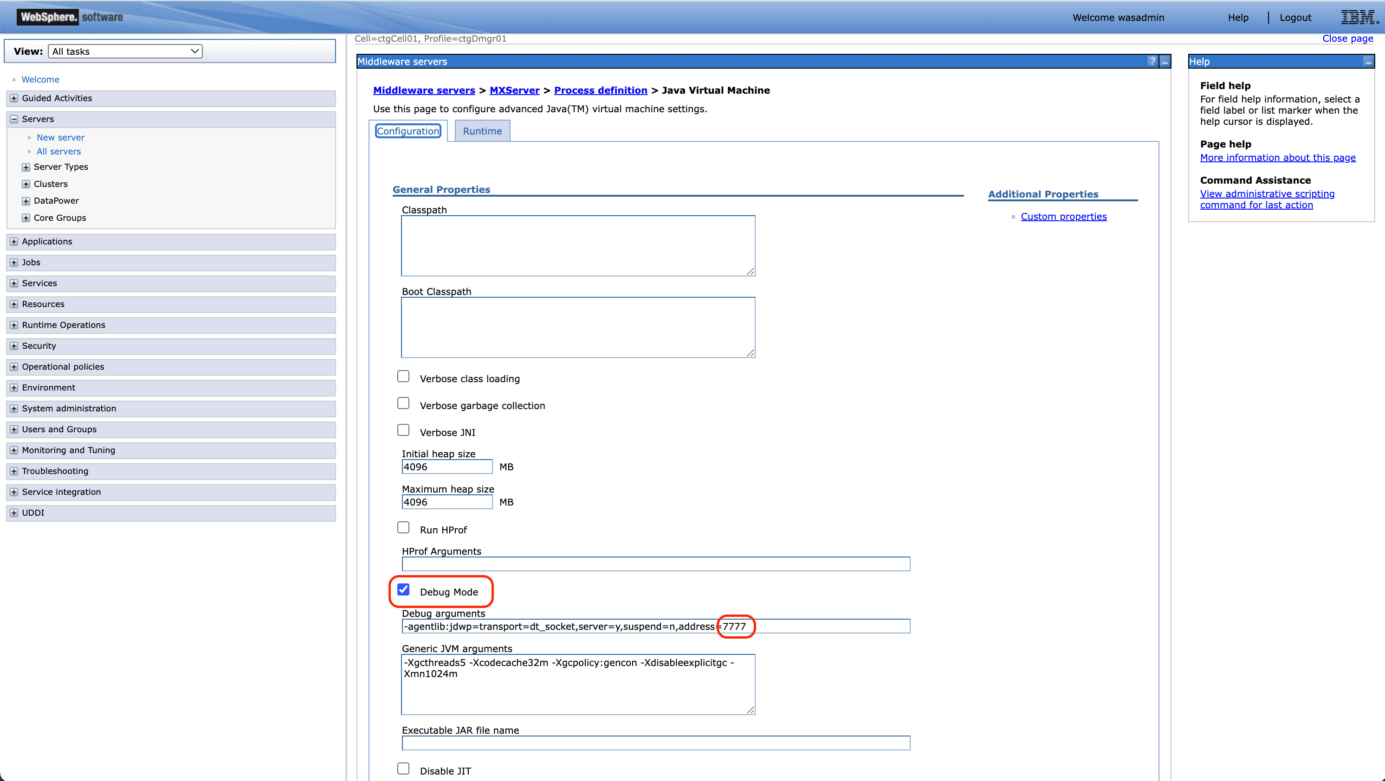This screenshot has width=1385, height=781.
Task: Go to Process definition breadcrumb
Action: (601, 90)
